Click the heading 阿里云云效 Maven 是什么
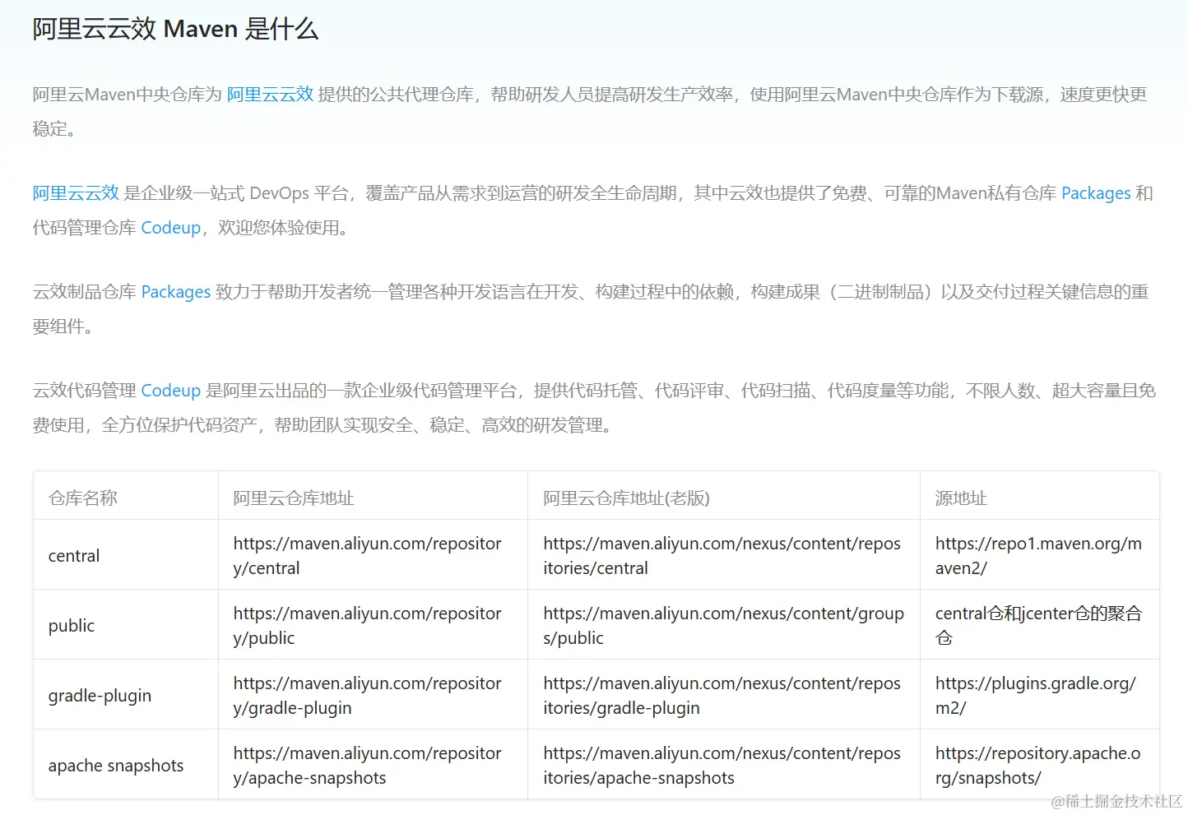This screenshot has height=815, width=1188. pyautogui.click(x=175, y=29)
